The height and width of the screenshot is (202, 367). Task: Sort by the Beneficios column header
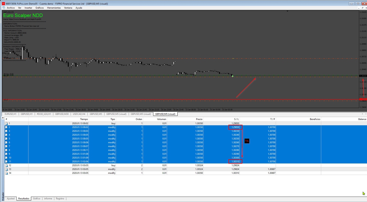coord(298,119)
